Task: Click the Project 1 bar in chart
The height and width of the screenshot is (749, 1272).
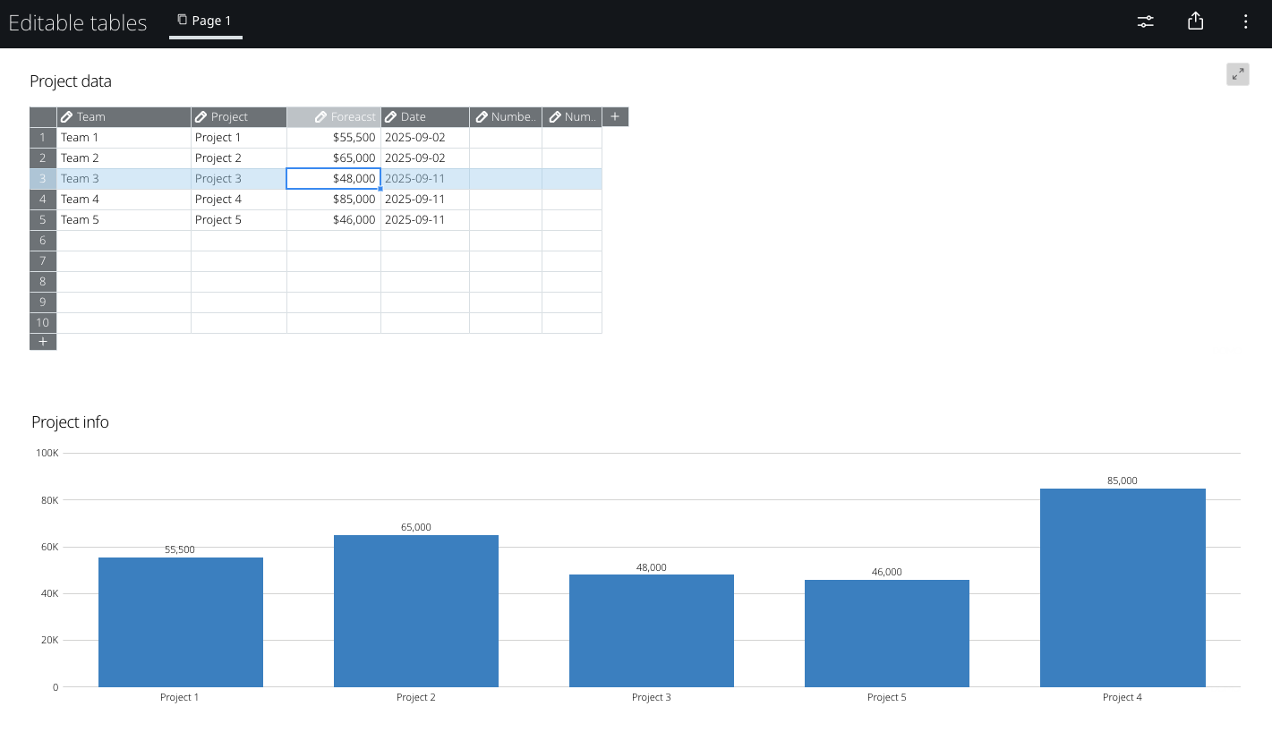Action: [x=181, y=622]
